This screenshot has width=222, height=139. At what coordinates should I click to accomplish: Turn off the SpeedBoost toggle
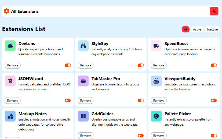pyautogui.click(x=214, y=65)
